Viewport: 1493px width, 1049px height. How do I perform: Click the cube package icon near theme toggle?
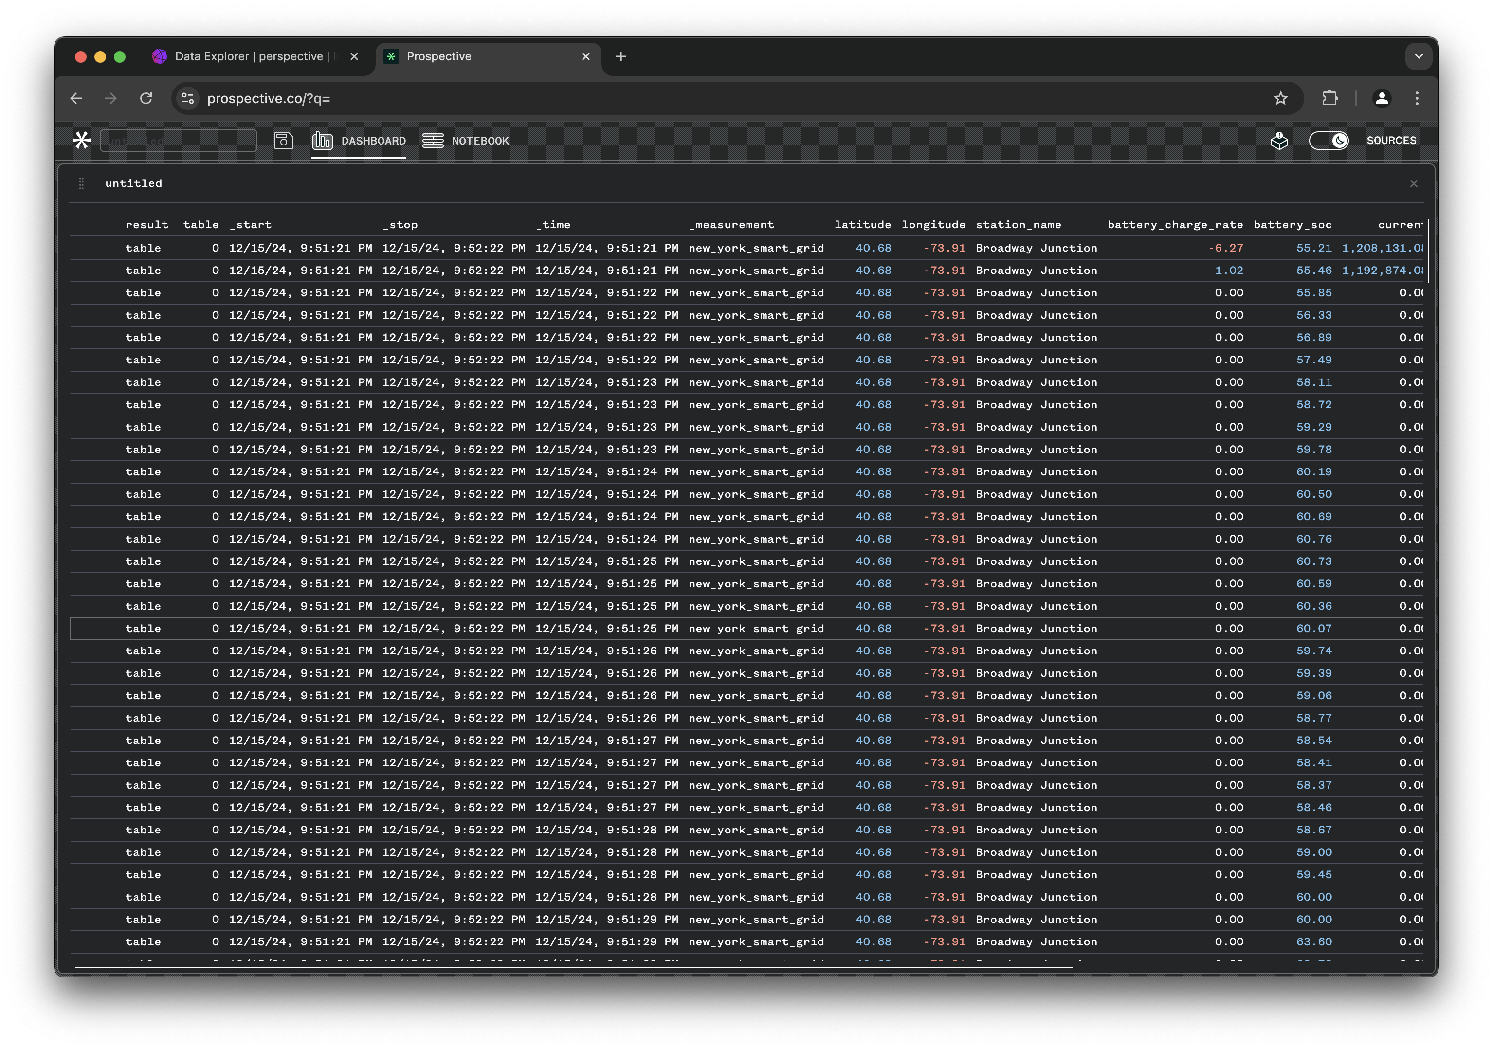pyautogui.click(x=1279, y=141)
